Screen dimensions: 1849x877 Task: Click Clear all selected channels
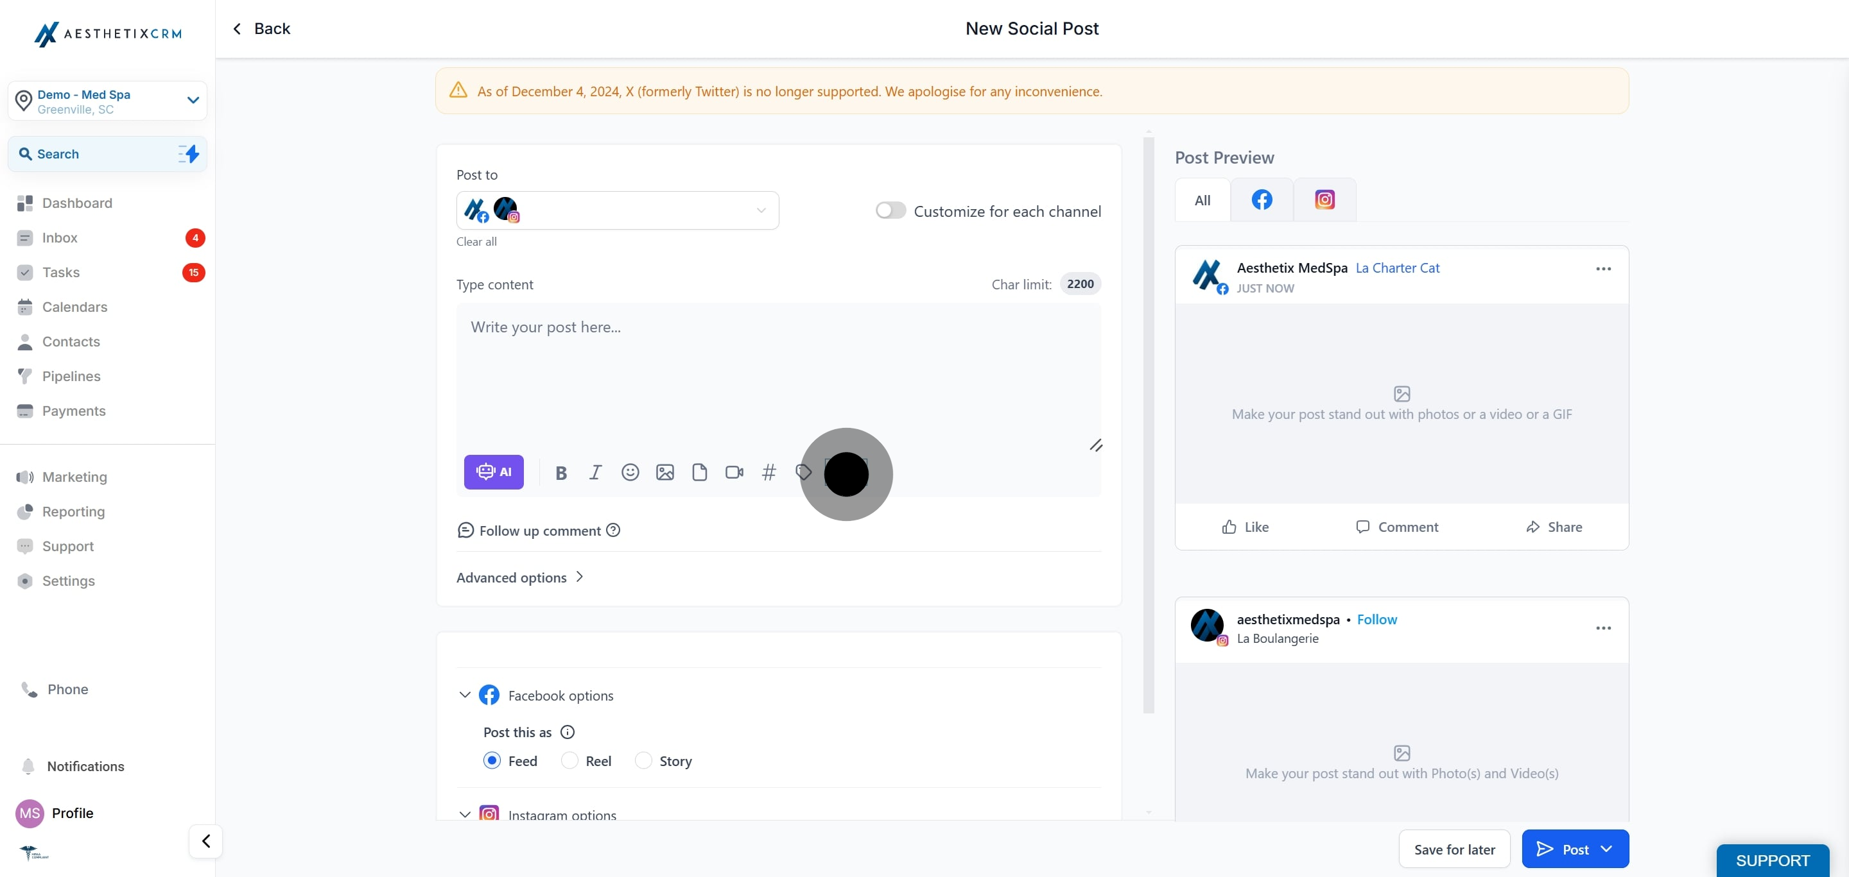[476, 242]
